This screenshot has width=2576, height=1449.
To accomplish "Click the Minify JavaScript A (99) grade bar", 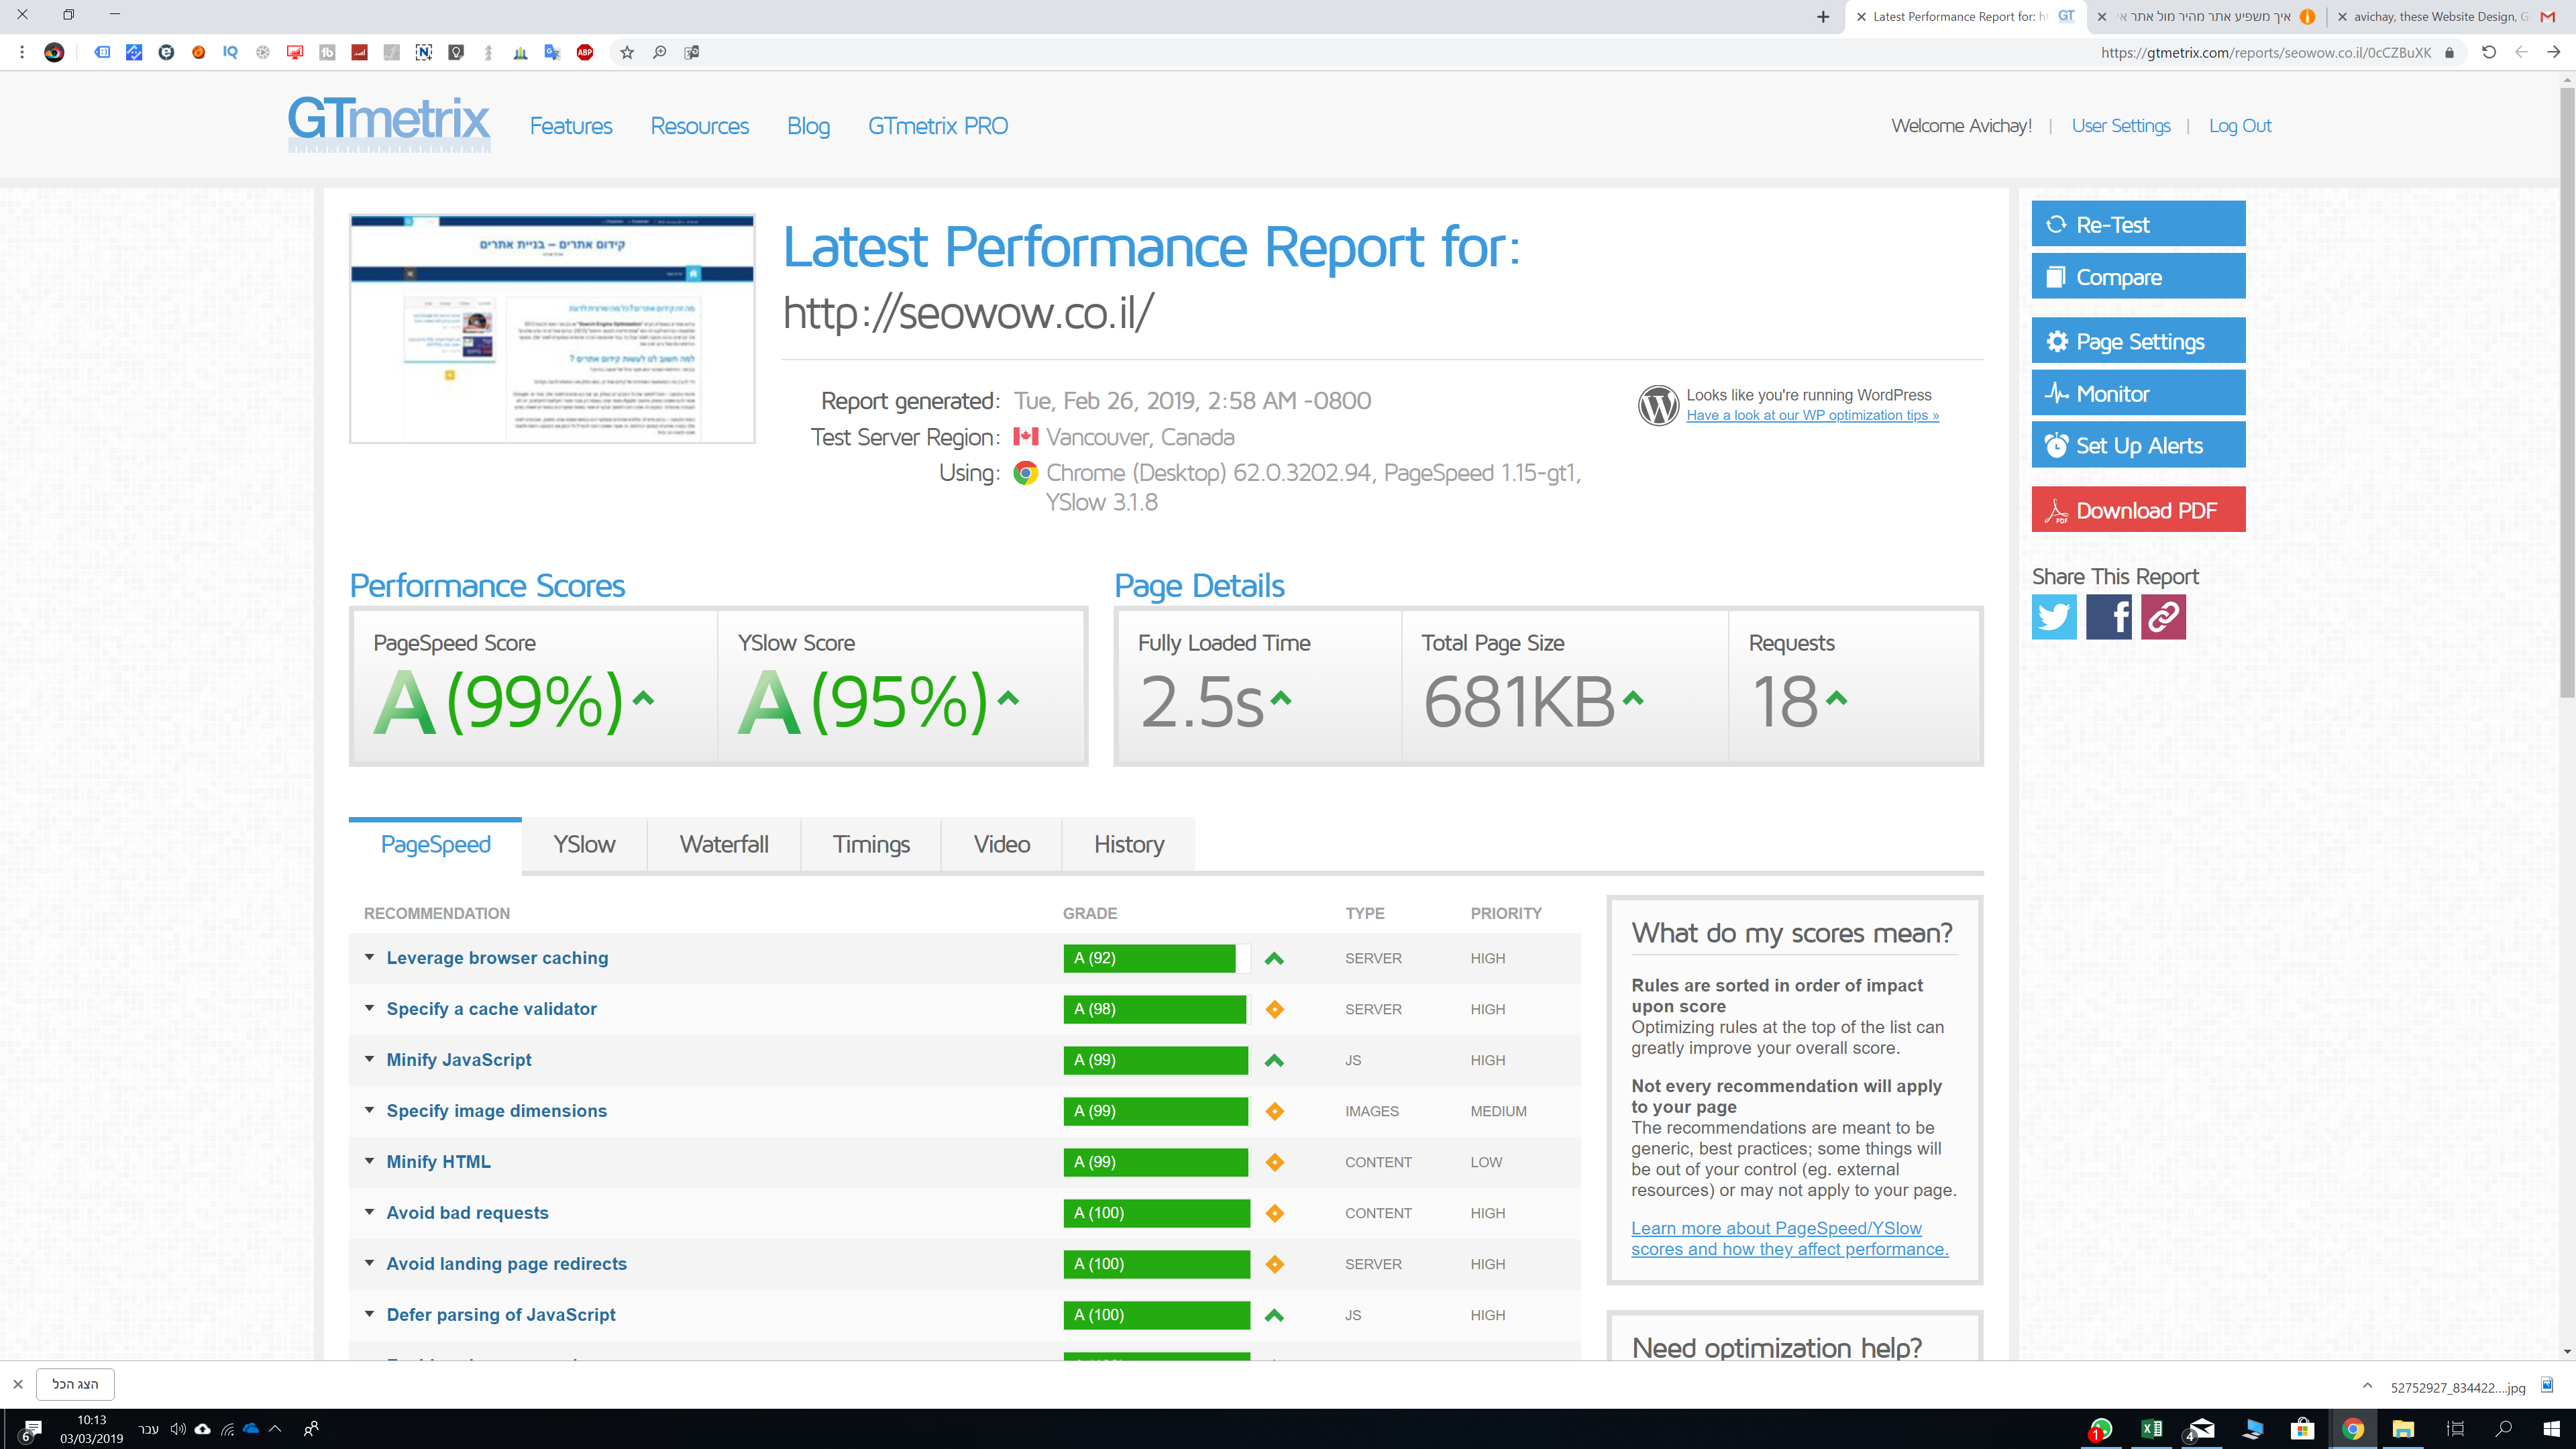I will point(1156,1060).
